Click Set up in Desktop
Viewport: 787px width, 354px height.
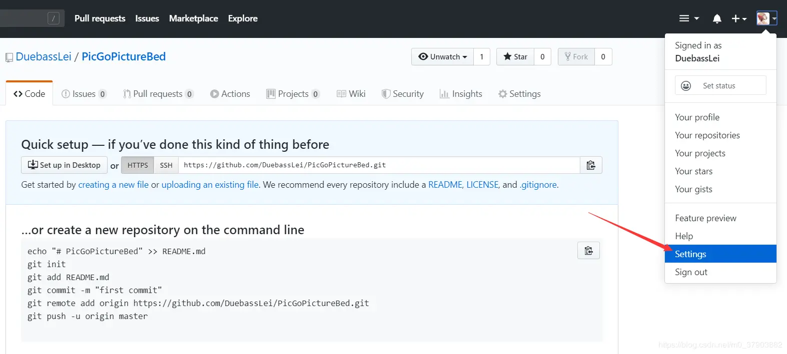64,165
